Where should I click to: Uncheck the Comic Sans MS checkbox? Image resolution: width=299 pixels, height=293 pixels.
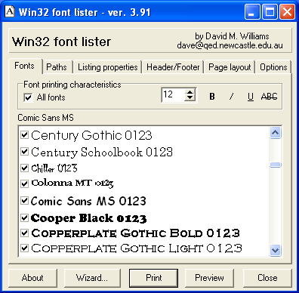24,201
